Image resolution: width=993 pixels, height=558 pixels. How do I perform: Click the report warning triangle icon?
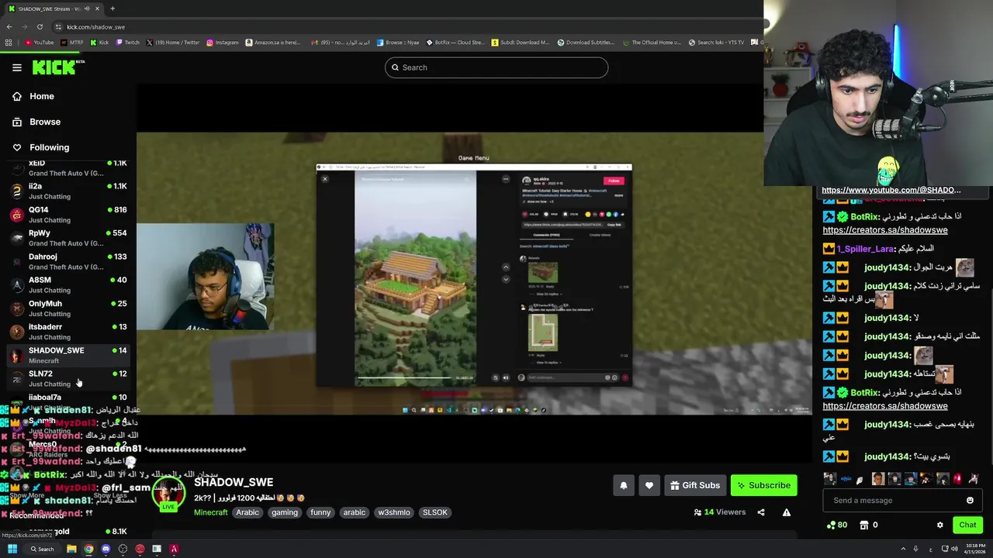point(787,512)
